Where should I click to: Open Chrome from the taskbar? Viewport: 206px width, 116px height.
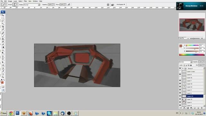(x=11, y=113)
